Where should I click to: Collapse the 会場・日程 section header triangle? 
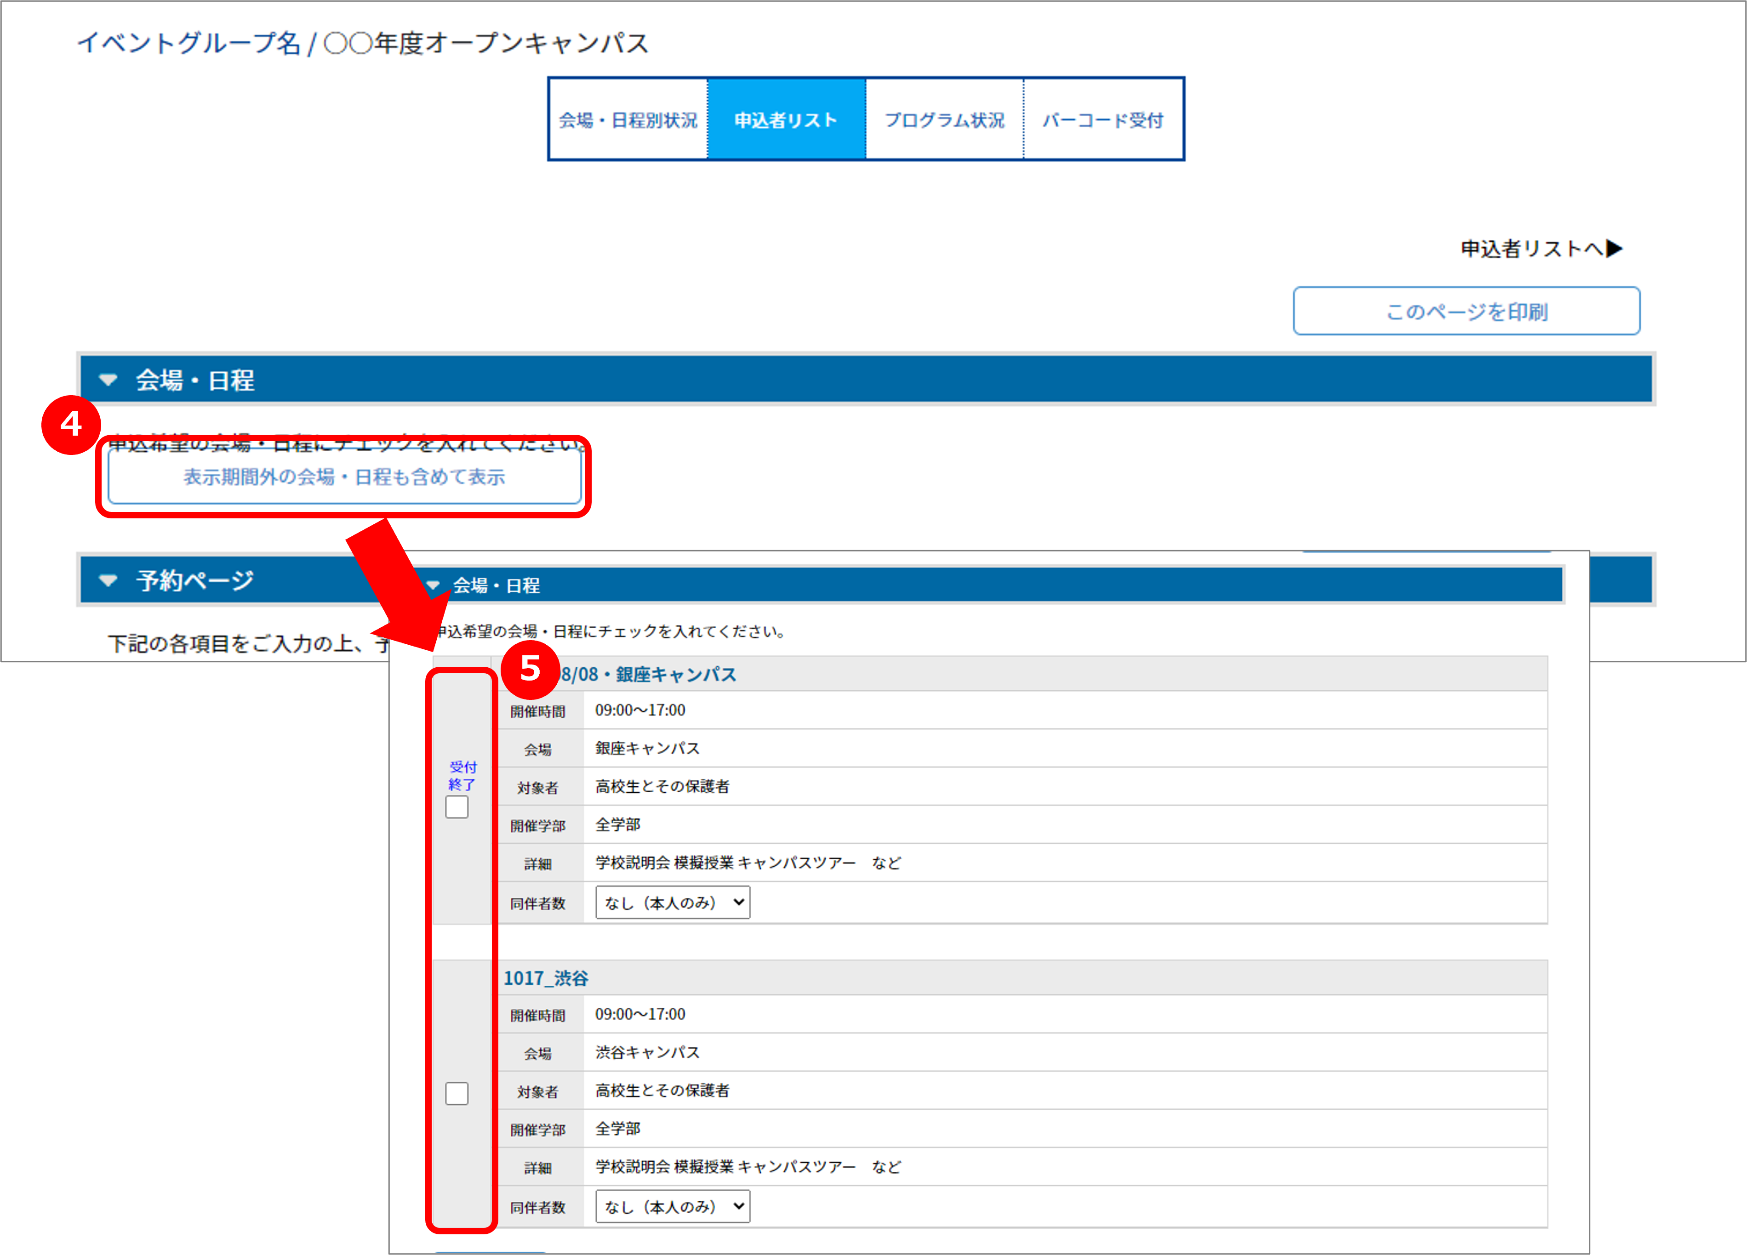108,380
